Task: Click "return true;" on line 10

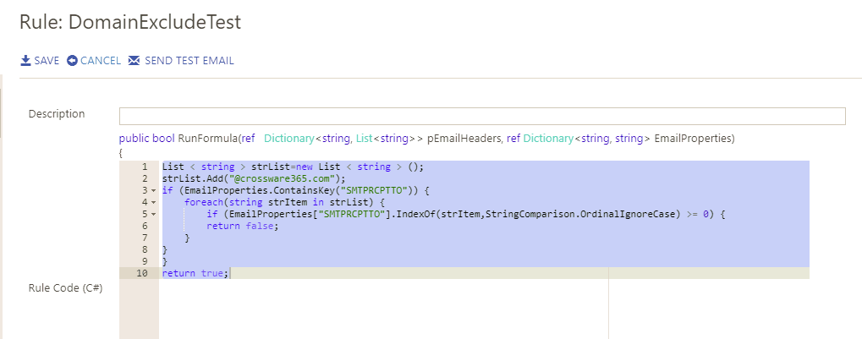Action: pos(195,273)
